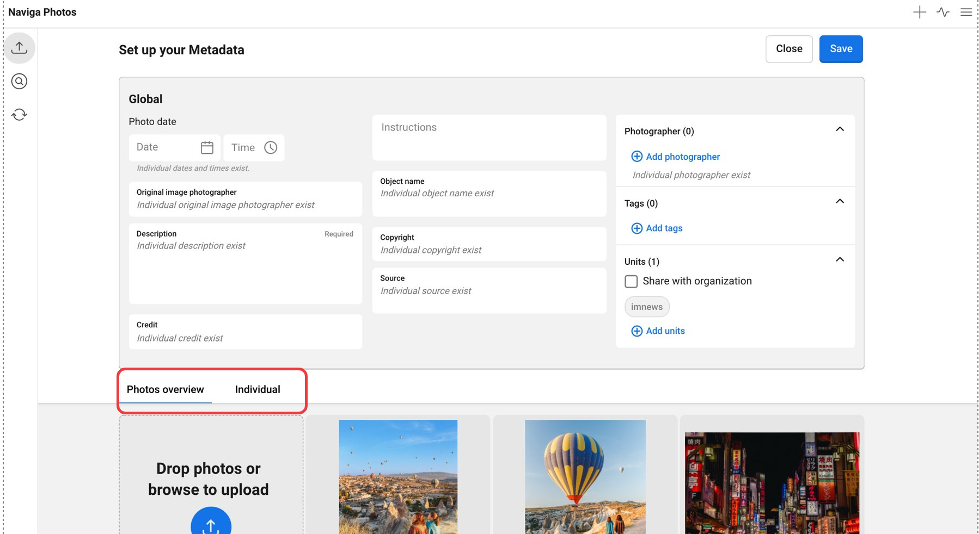Click the clock icon in the Time field
Screen dimensions: 979x534
(271, 147)
